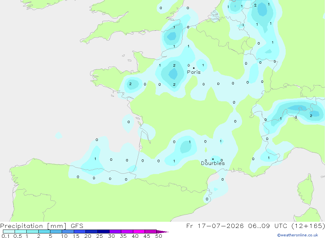The height and width of the screenshot is (238, 325).
Task: Pick the 0.5–1 mm legend color swatch
Action: (21, 232)
